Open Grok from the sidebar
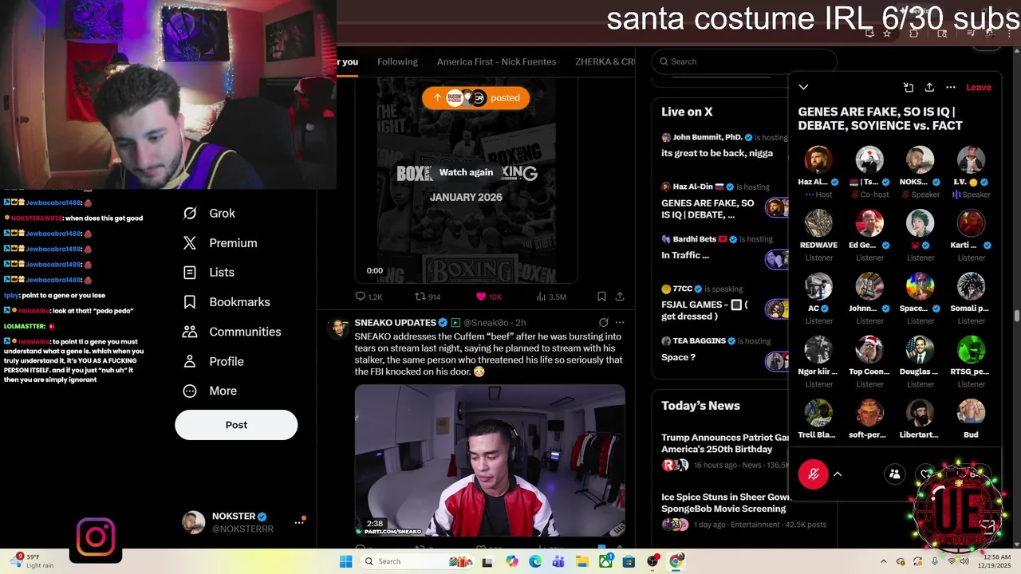The width and height of the screenshot is (1021, 574). [209, 213]
